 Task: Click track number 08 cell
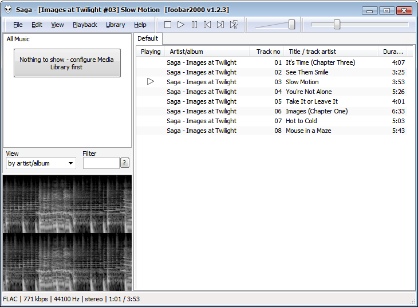278,131
